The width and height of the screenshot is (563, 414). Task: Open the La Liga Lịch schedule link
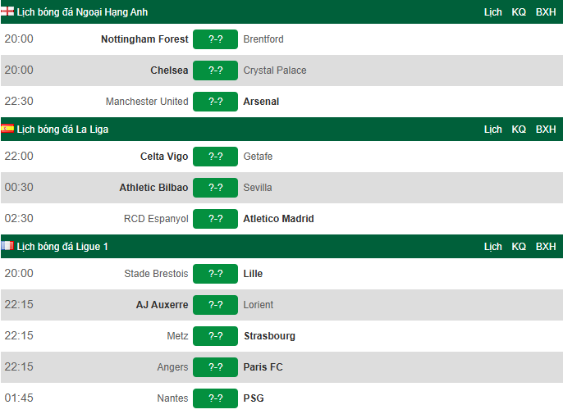click(x=492, y=130)
